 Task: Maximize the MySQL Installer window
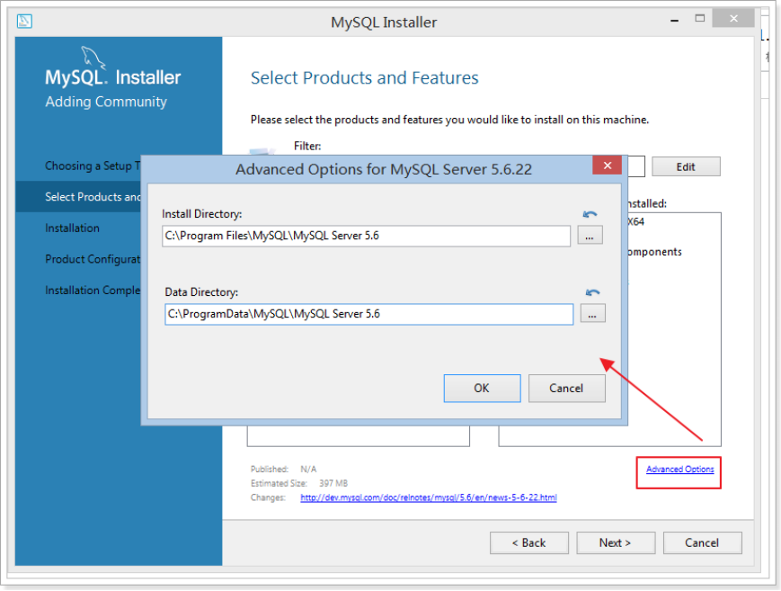tap(700, 19)
